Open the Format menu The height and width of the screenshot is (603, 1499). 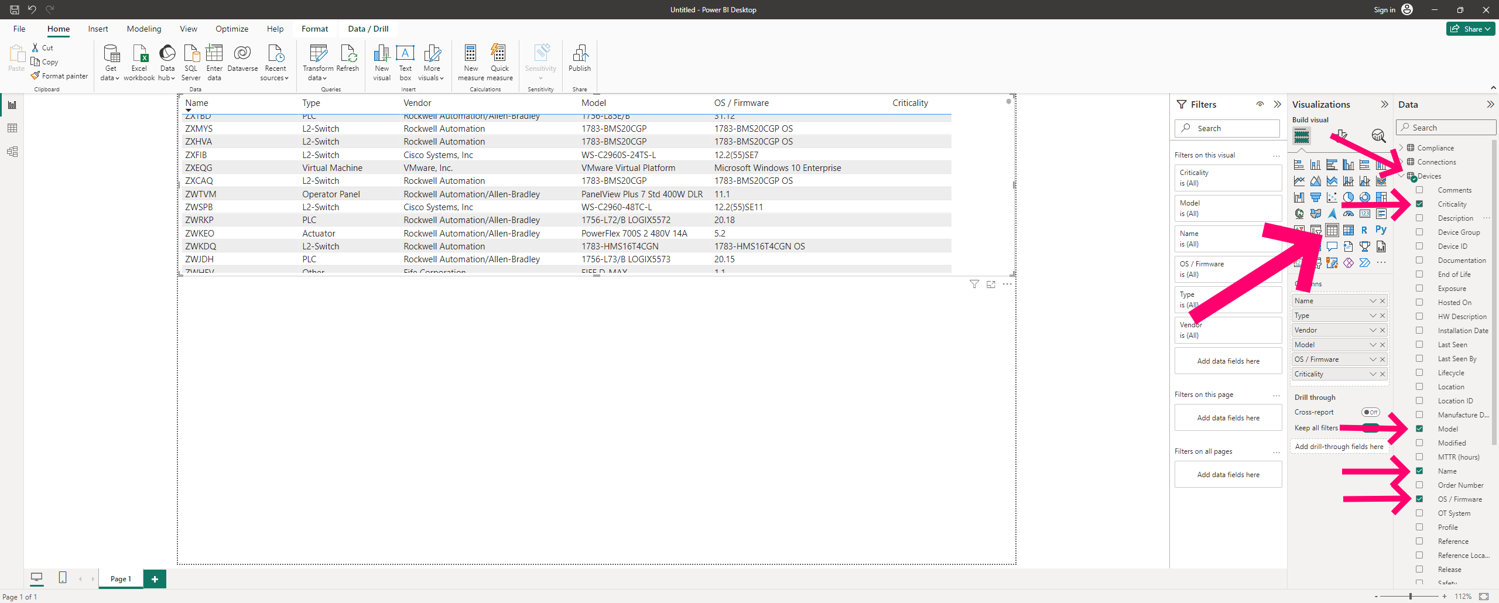point(314,29)
